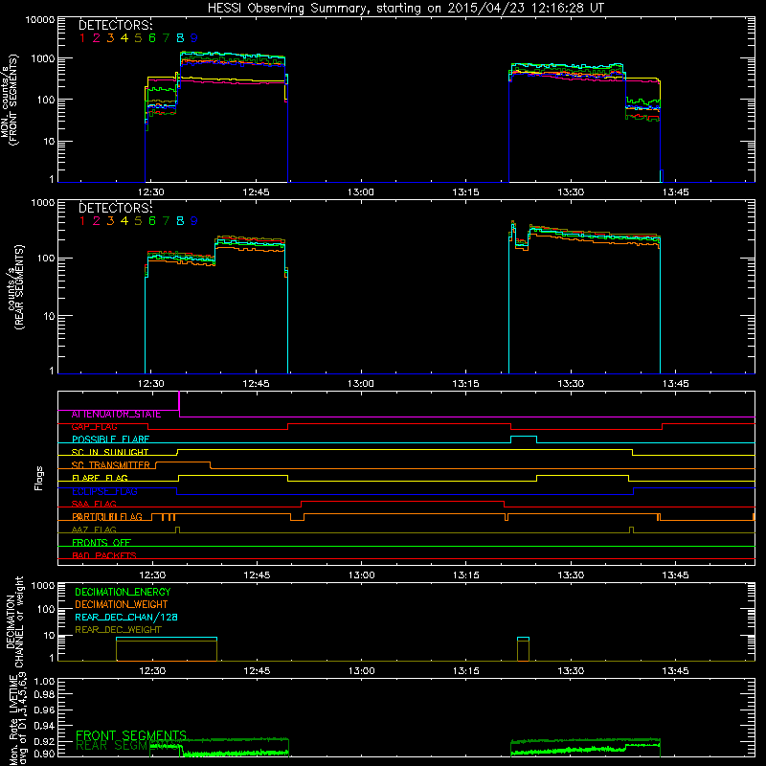Select detector 6 in front segments legend
The image size is (766, 766).
click(x=152, y=38)
